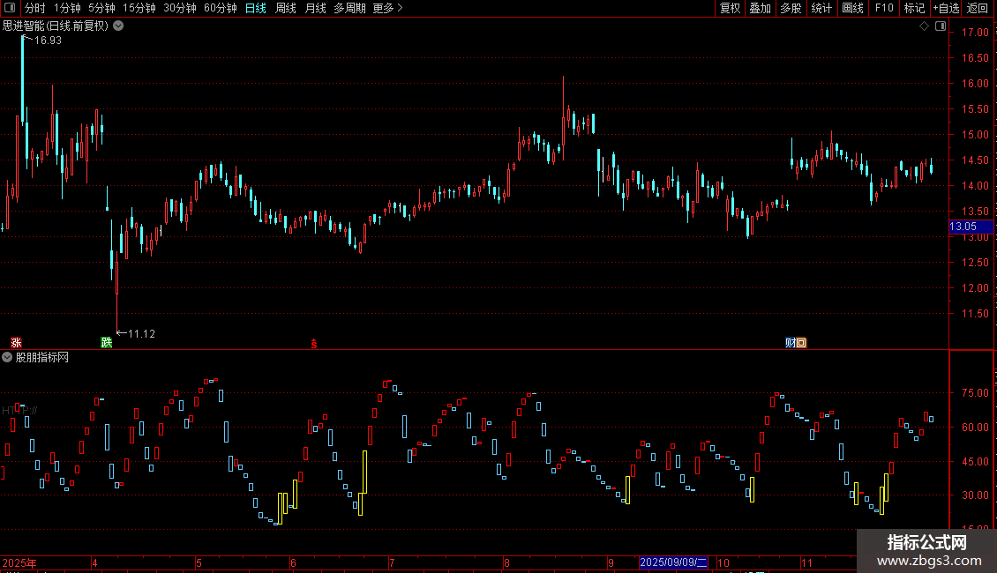
Task: Click the red S signal marker
Action: pos(313,343)
